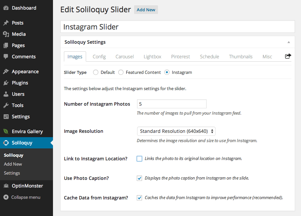This screenshot has width=301, height=216.
Task: Open Media via its camera icon
Action: [x=6, y=34]
